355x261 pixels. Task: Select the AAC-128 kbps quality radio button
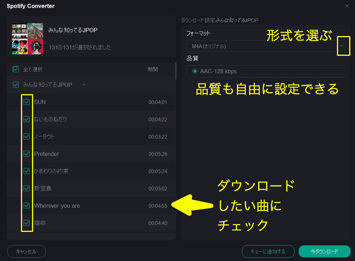(x=195, y=71)
